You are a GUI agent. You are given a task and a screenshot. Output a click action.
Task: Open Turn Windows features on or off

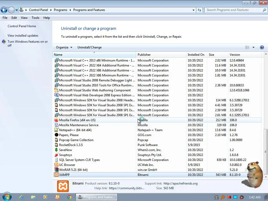[27, 43]
